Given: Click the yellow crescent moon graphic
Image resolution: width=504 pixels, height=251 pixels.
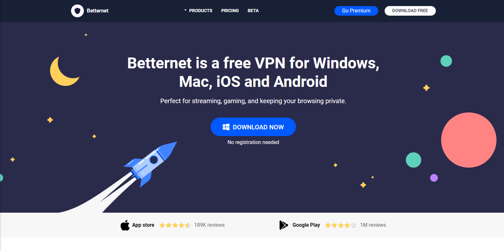Looking at the screenshot, I should pos(63,72).
